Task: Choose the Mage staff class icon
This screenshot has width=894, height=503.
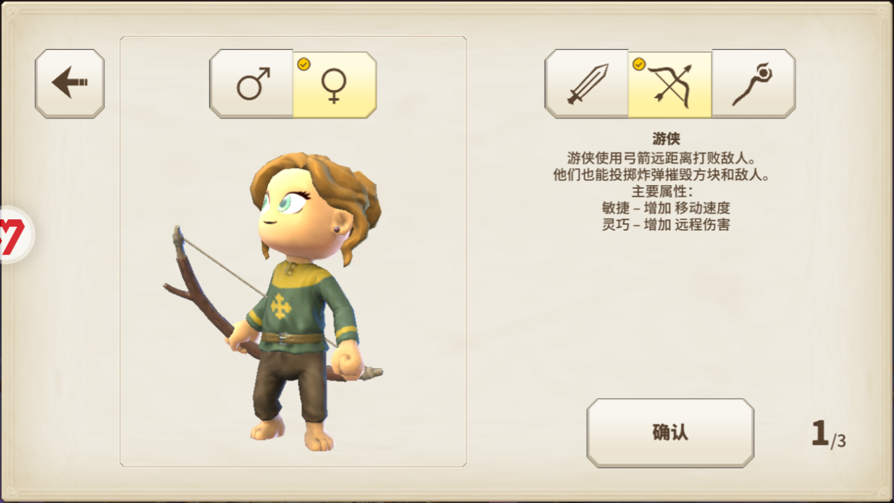Action: (753, 84)
